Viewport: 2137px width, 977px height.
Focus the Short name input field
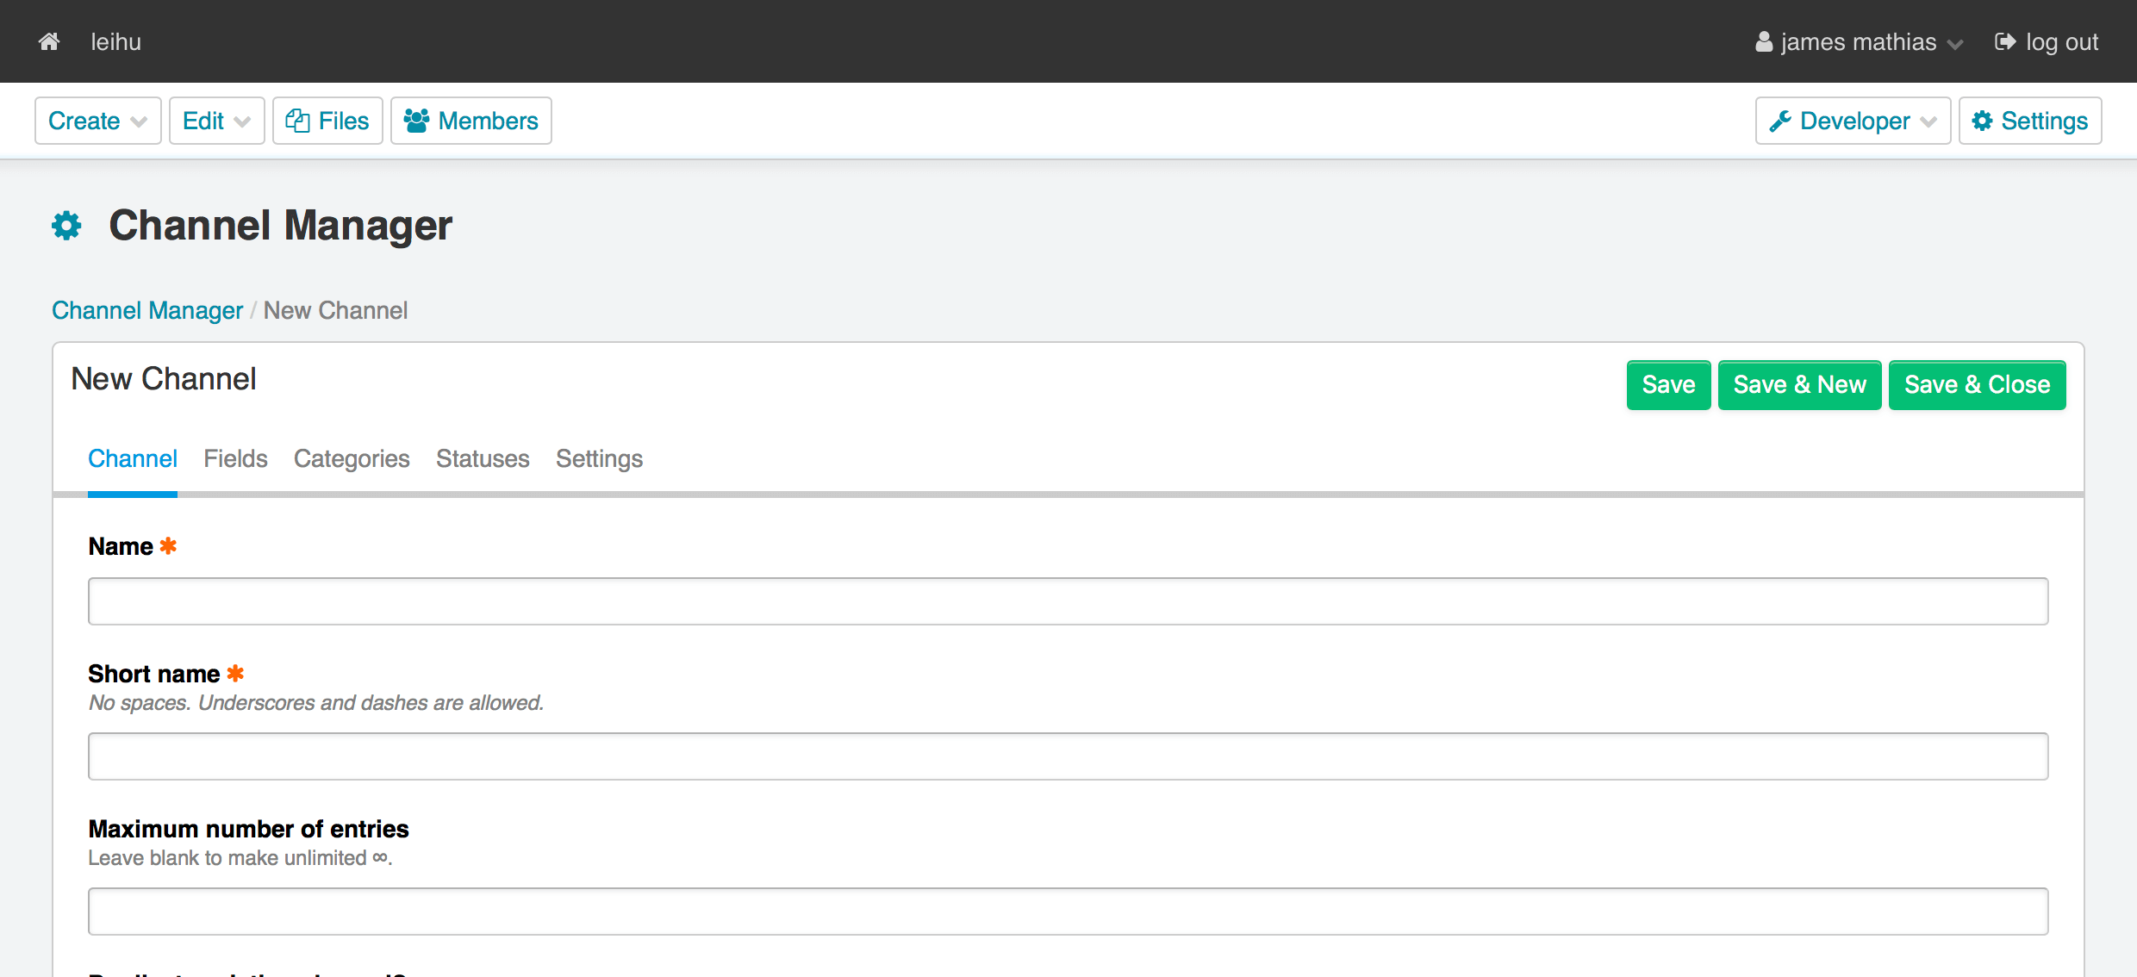coord(1068,756)
